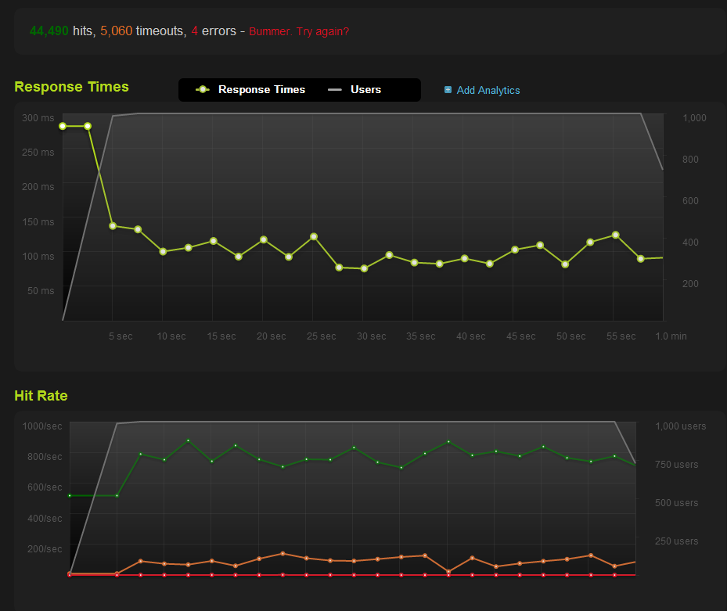Toggle the Response Times series label
The width and height of the screenshot is (727, 611).
pos(261,90)
